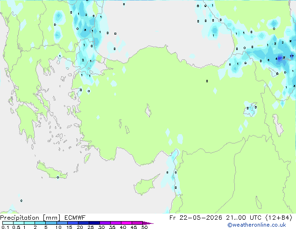Click the '17' precipitation value on map

coord(292,56)
